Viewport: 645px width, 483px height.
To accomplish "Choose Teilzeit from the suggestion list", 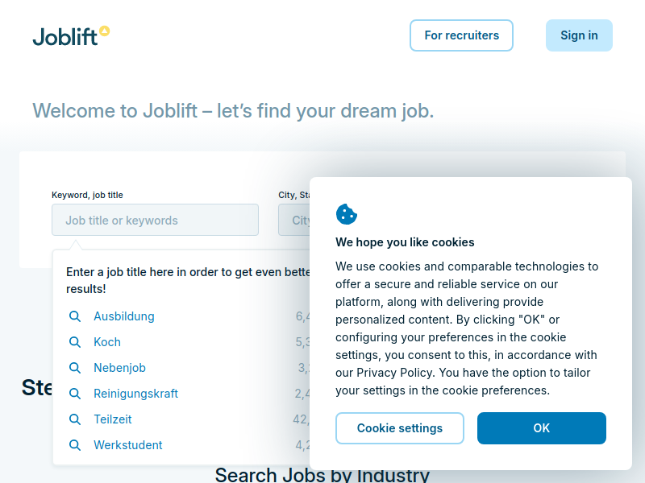I will coord(113,419).
